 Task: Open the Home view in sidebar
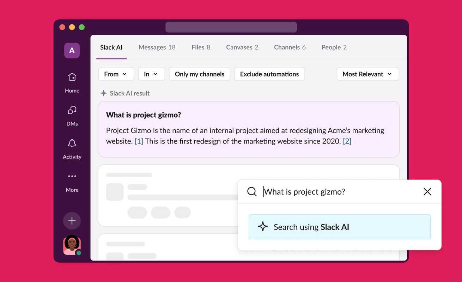pyautogui.click(x=72, y=82)
